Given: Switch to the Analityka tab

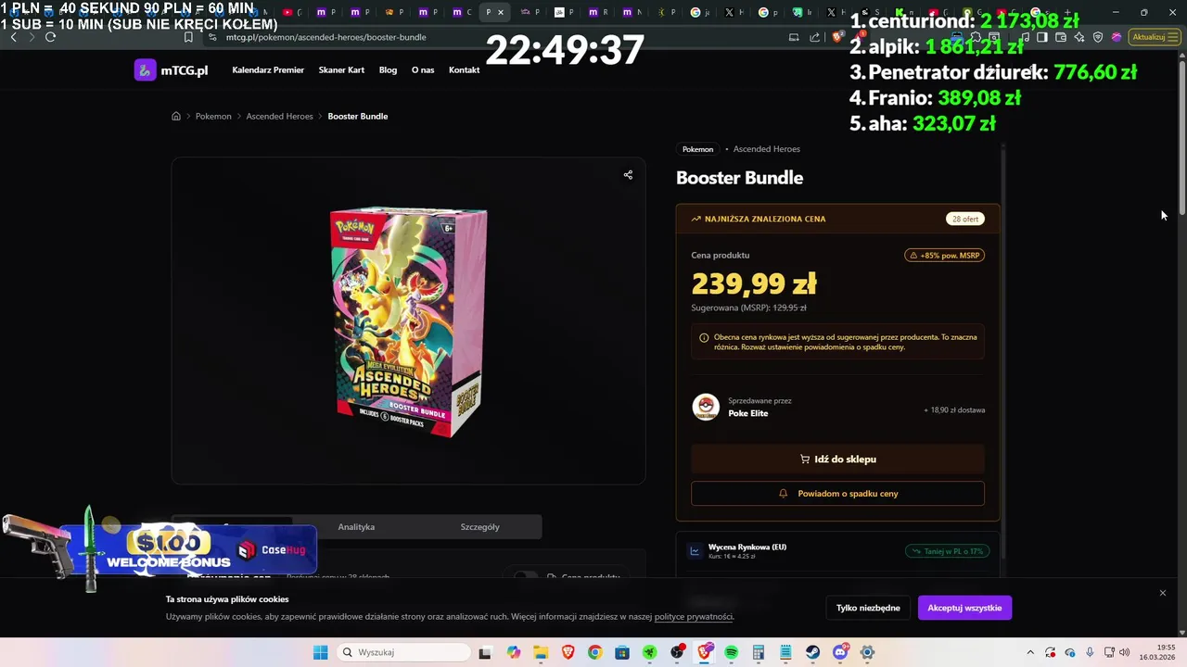Looking at the screenshot, I should click(x=356, y=527).
